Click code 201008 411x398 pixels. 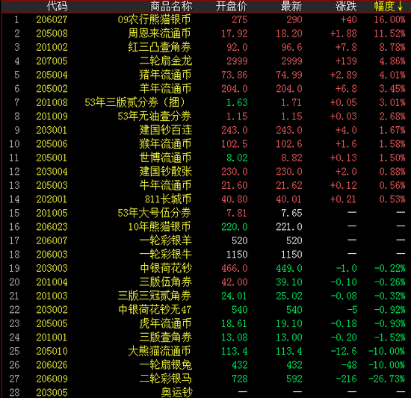[52, 102]
